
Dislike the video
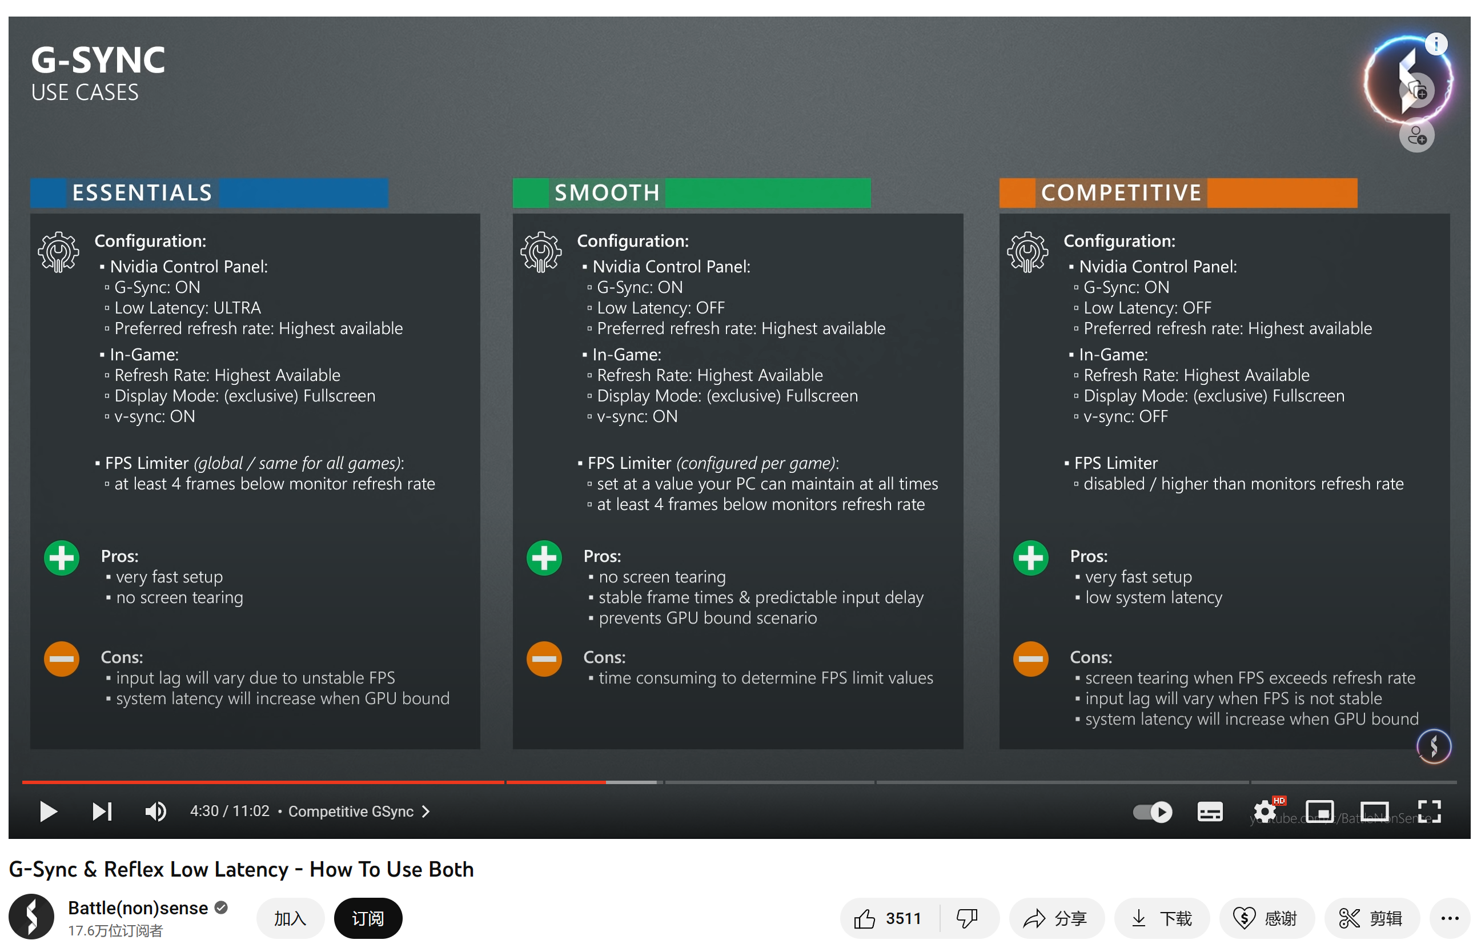tap(967, 918)
